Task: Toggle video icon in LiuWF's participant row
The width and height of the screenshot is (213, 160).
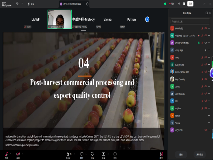Action: point(206,28)
